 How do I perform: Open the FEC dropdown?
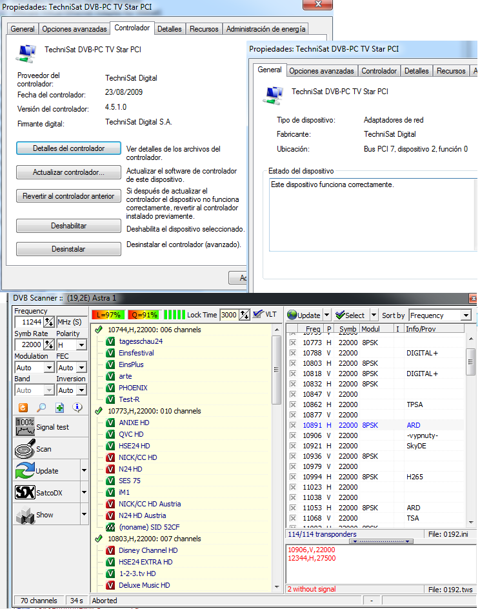click(81, 367)
